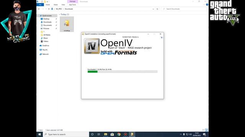The width and height of the screenshot is (245, 137).
Task: Click the OpenIV installer taskbar icon
Action: tap(132, 134)
